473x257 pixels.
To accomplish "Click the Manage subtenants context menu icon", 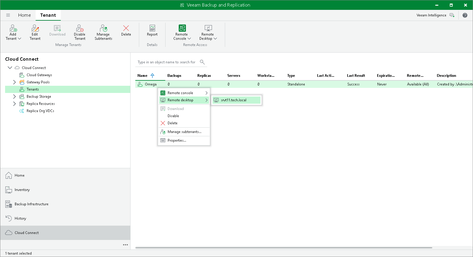I will coord(163,132).
